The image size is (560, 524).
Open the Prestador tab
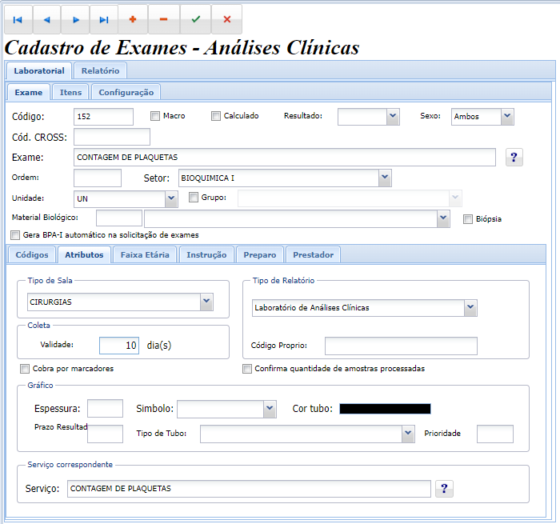[x=314, y=254]
